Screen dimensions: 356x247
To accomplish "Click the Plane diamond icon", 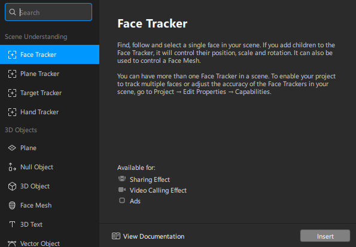I will point(12,148).
